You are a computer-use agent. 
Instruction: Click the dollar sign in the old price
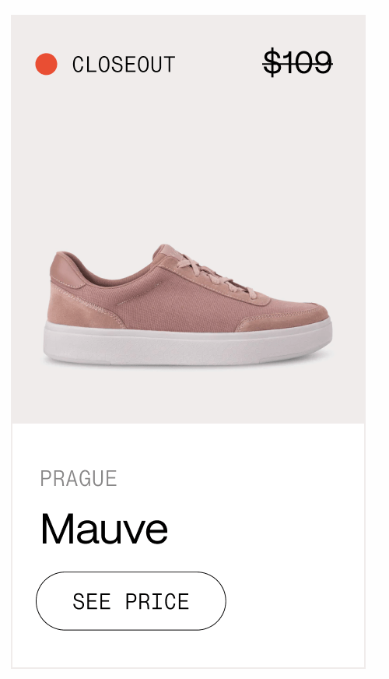pos(272,63)
